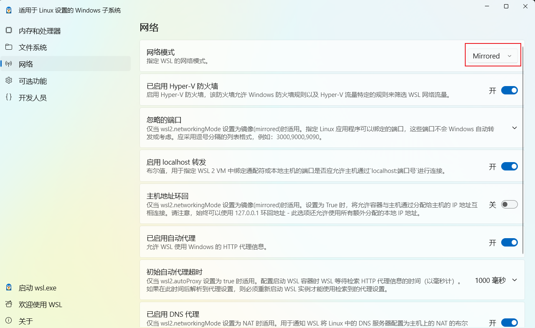
Task: Maximize the WSL settings window
Action: 506,6
